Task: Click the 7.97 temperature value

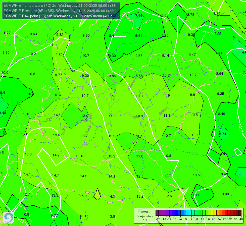Action: pos(219,54)
